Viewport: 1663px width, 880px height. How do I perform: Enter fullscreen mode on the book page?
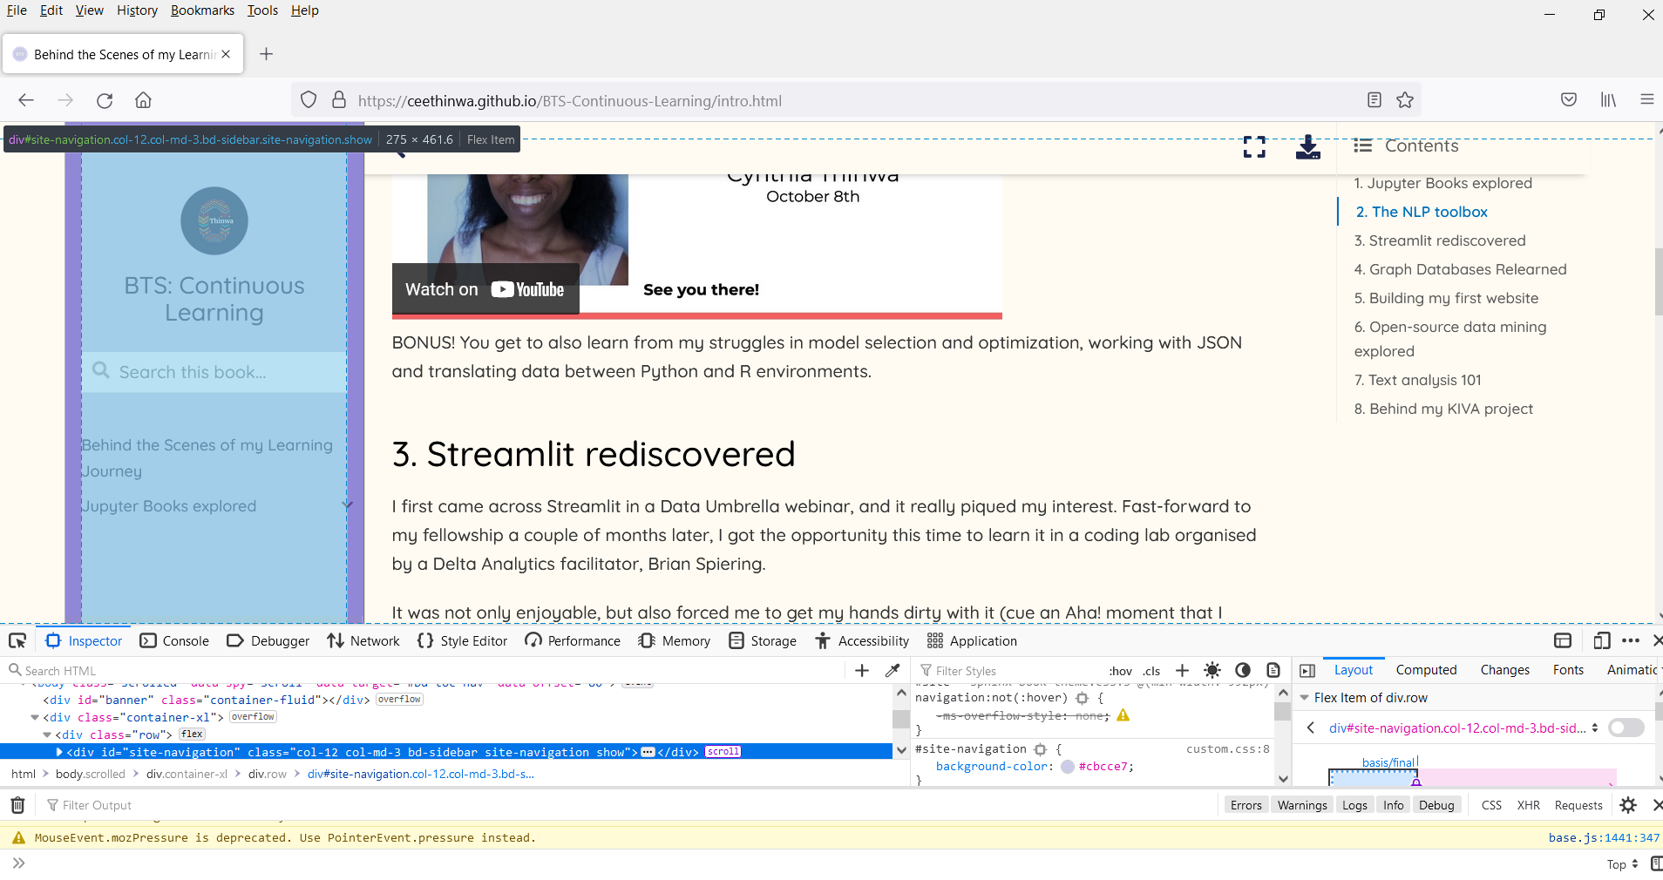1254,147
